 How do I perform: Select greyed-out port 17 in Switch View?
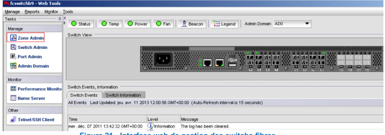[349, 57]
